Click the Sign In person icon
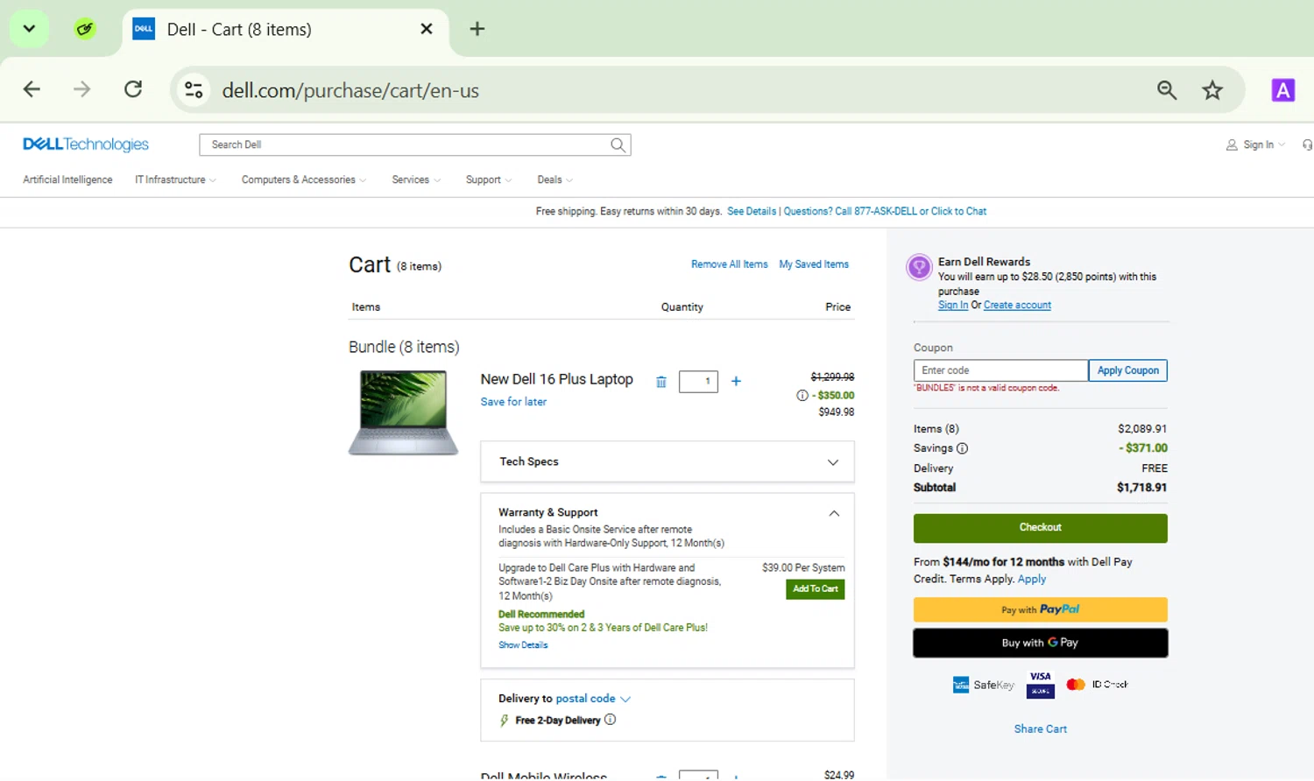 coord(1232,144)
